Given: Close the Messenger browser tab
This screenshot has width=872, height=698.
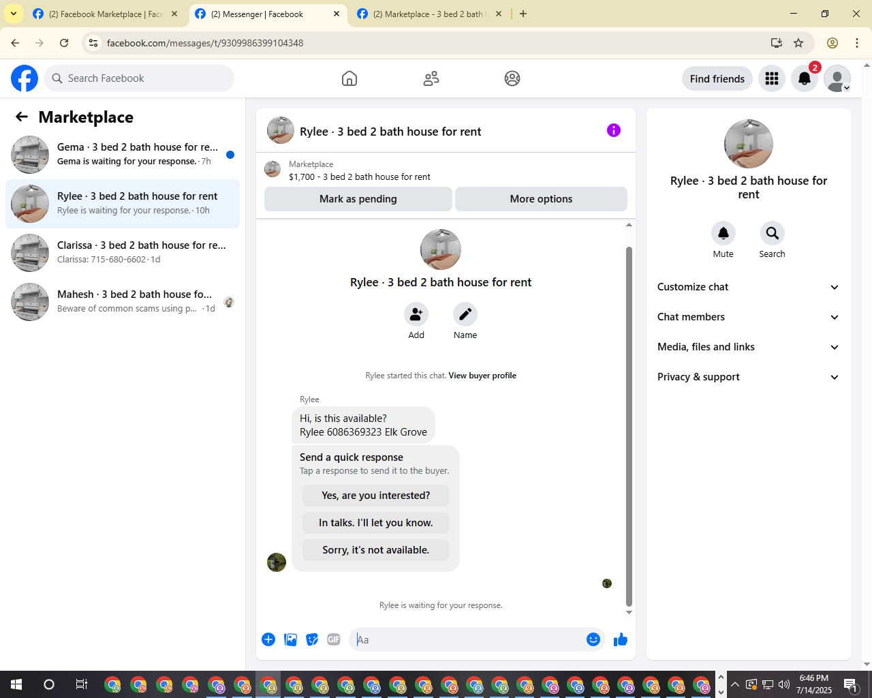Looking at the screenshot, I should click(x=337, y=14).
